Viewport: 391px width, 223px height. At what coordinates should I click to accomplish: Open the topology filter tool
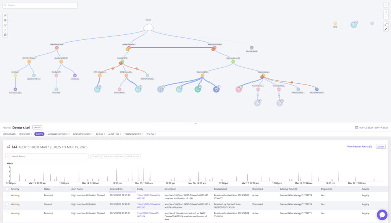tap(5, 25)
